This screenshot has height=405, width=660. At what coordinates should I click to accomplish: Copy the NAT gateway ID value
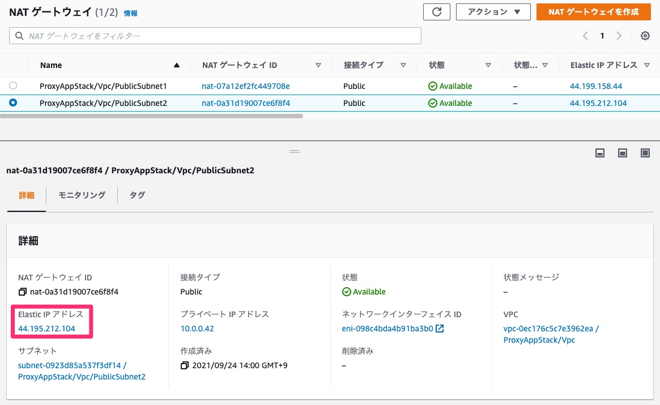[22, 292]
